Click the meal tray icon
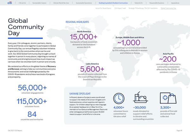 (x=141, y=98)
